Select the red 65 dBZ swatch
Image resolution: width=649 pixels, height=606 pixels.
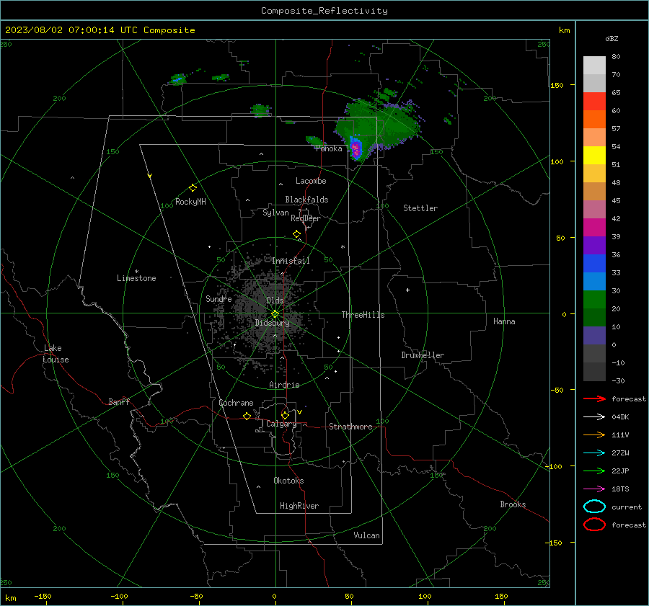pyautogui.click(x=594, y=102)
